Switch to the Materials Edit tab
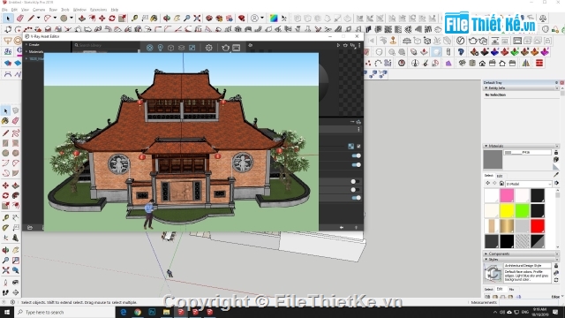The width and height of the screenshot is (565, 318). tap(500, 176)
